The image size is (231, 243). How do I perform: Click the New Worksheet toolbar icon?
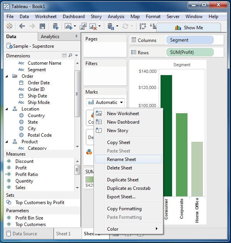point(69,27)
